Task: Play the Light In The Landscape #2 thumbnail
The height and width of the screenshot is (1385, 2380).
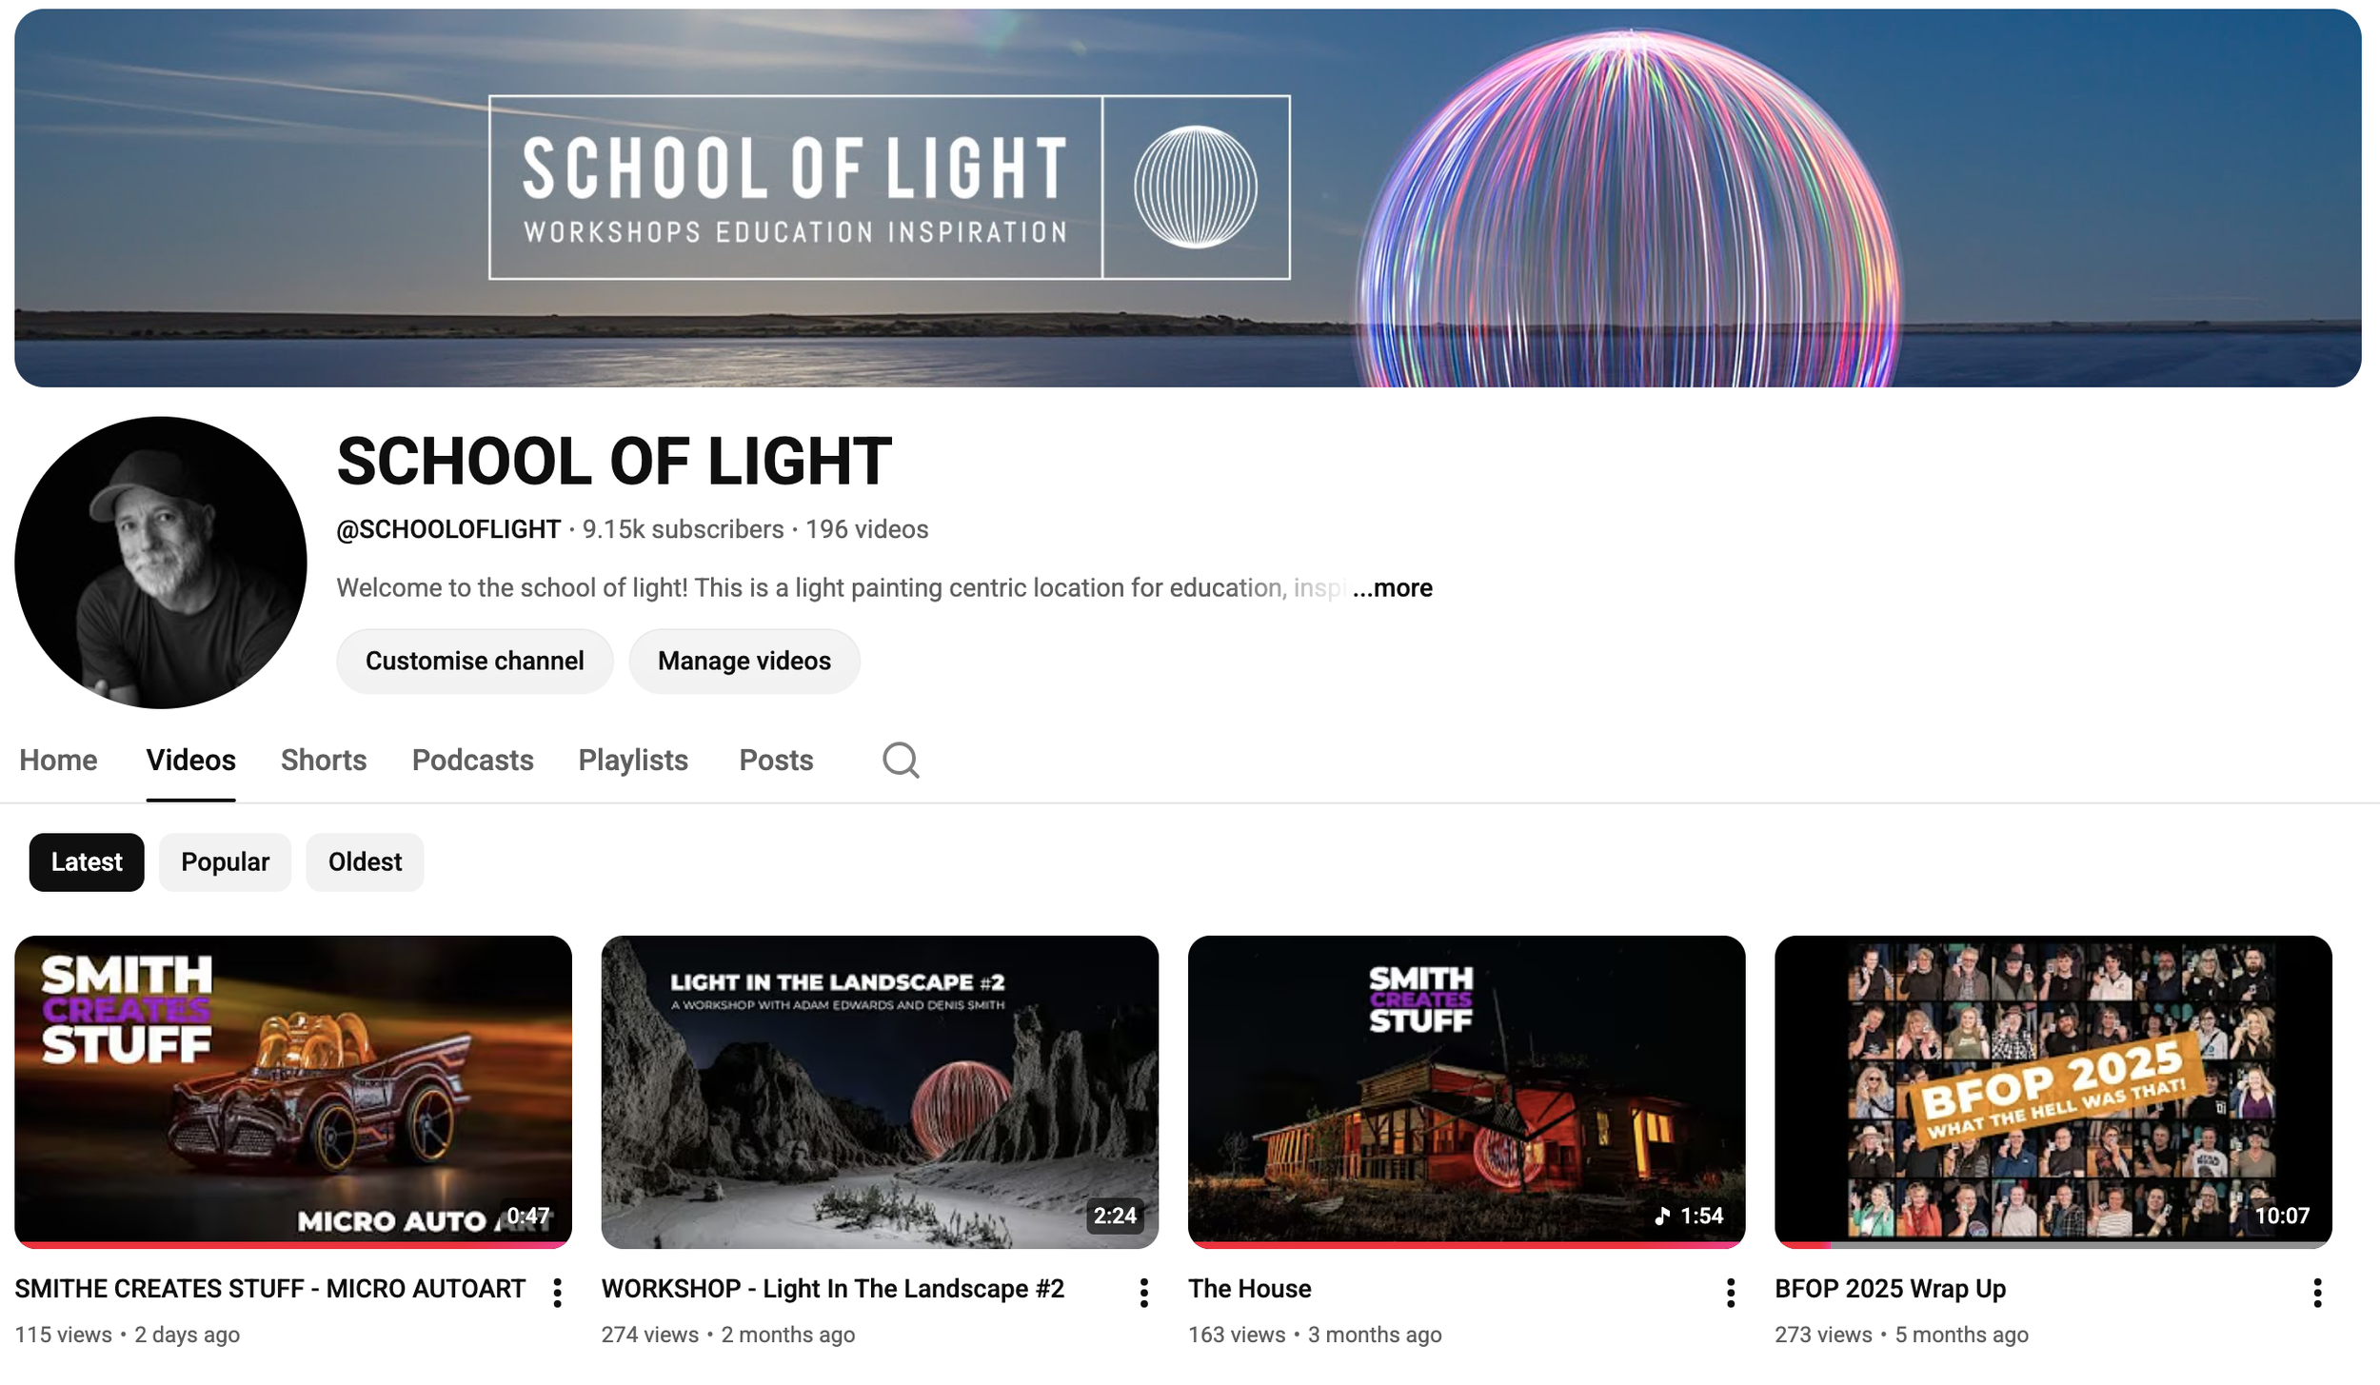Action: click(880, 1091)
